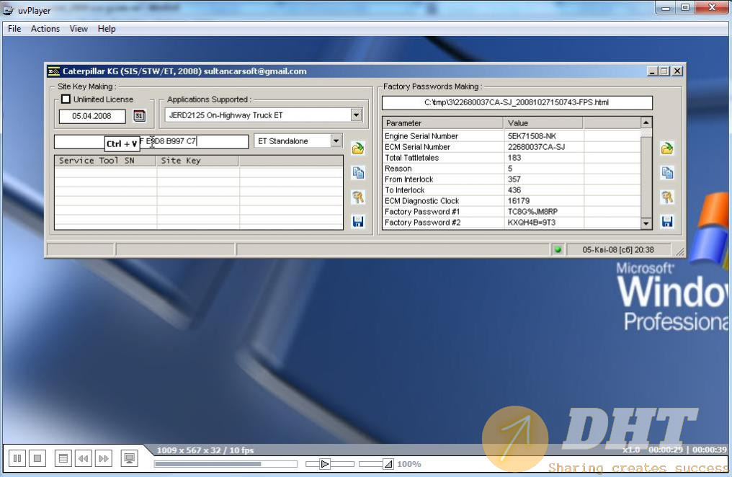Screen dimensions: 732x477
Task: Click the value KXQH4B=9T3
Action: point(532,222)
